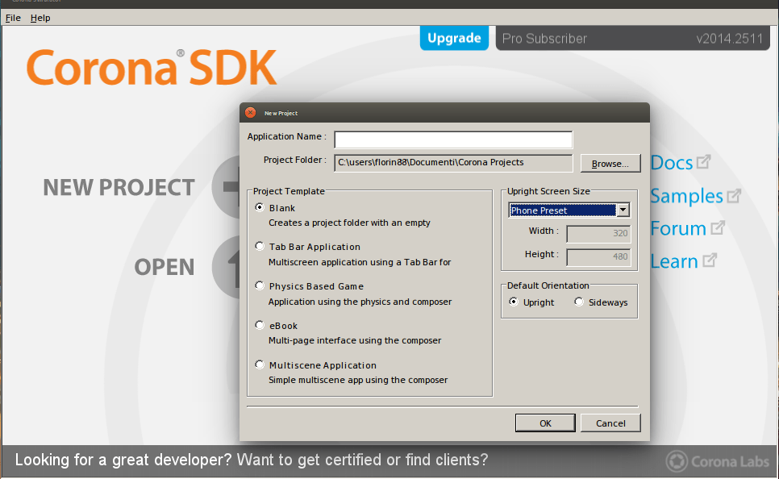The height and width of the screenshot is (479, 779).
Task: Open the Phone Preset dropdown
Action: pos(569,210)
